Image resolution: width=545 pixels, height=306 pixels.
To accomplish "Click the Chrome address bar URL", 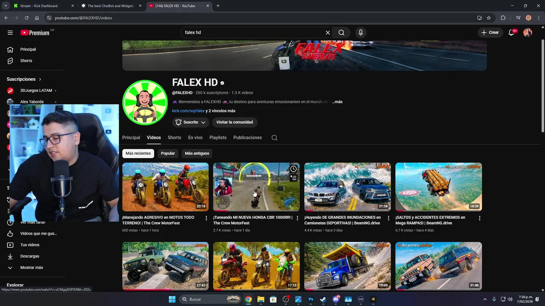I will (x=83, y=18).
